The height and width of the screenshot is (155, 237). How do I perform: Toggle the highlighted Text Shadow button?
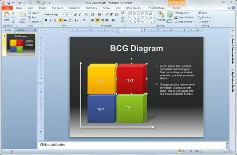coord(60,20)
